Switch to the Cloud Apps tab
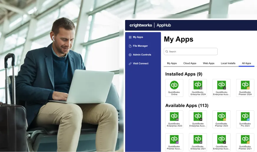257x152 pixels. (190, 63)
